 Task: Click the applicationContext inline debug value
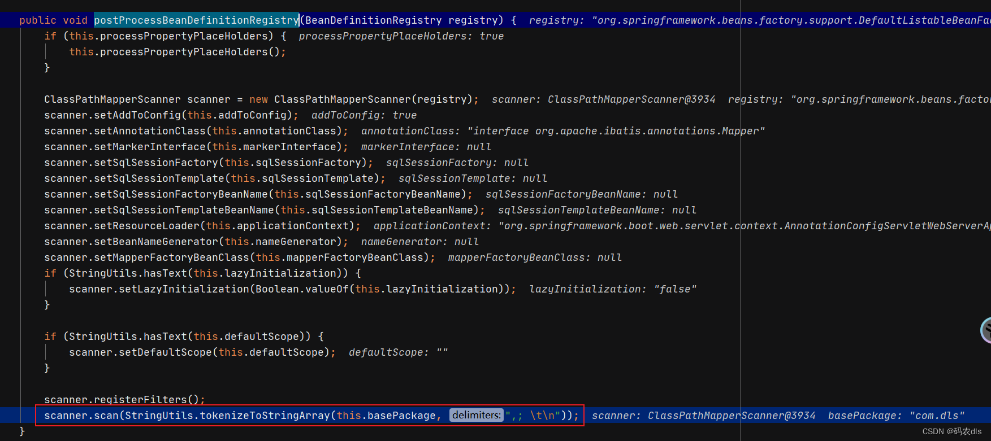[682, 226]
